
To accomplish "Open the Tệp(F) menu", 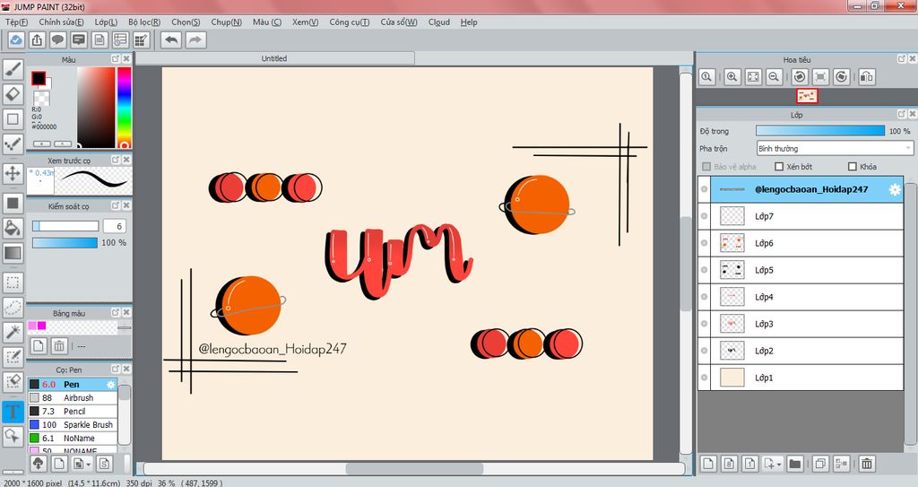I will coord(16,22).
